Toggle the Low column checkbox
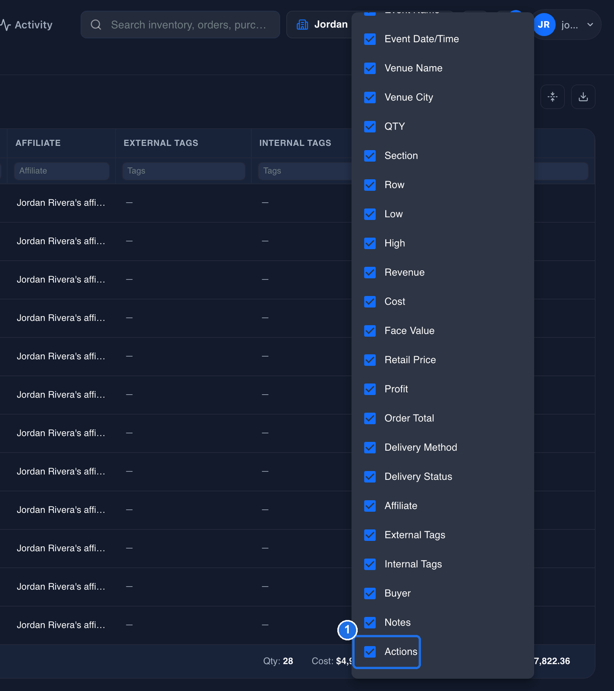 (370, 214)
